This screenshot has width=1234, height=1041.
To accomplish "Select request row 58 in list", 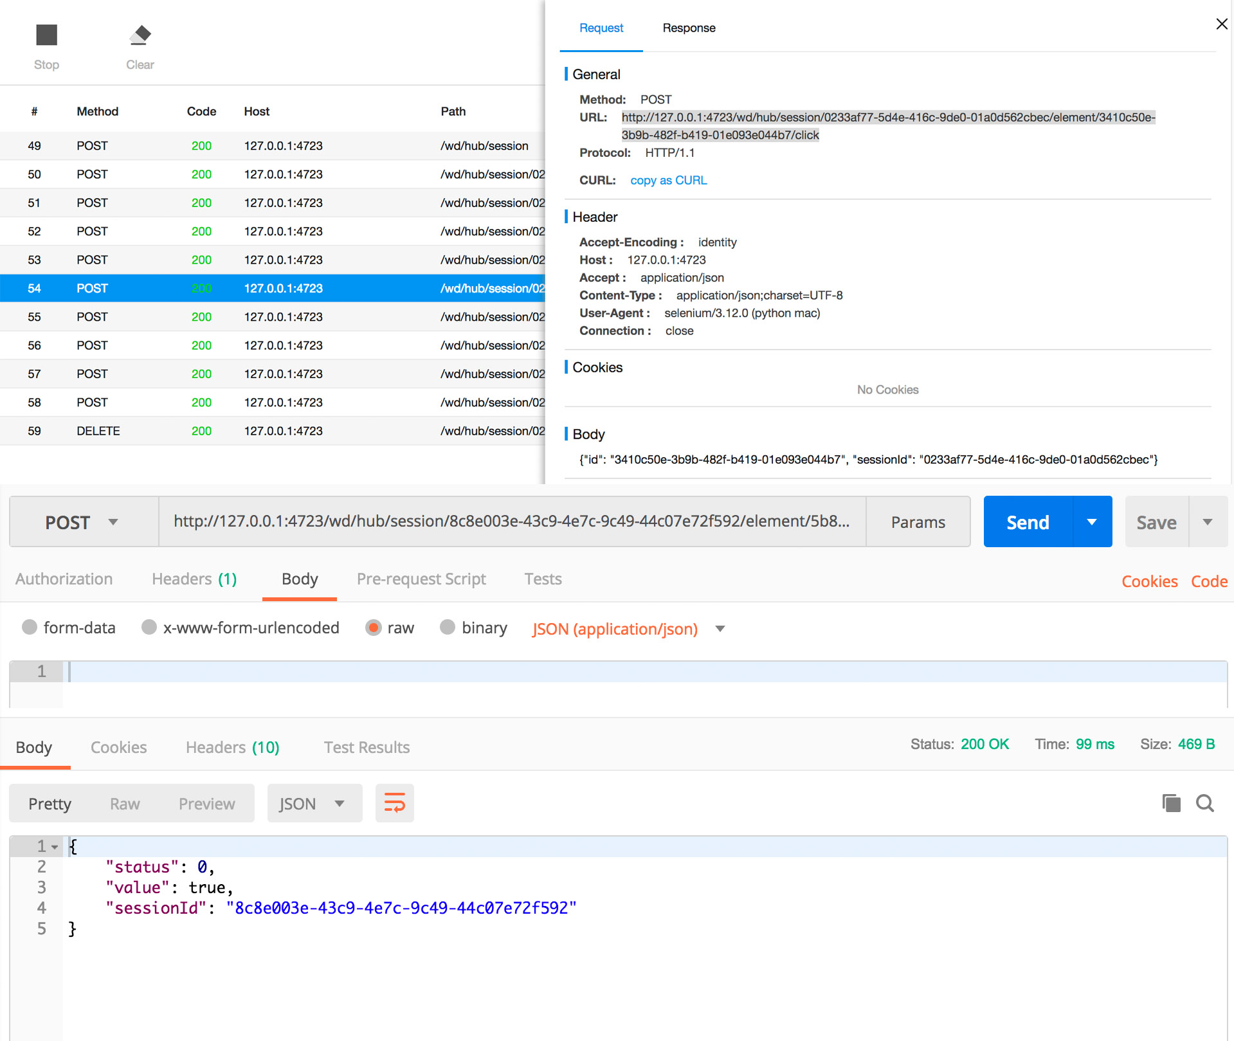I will coord(273,402).
